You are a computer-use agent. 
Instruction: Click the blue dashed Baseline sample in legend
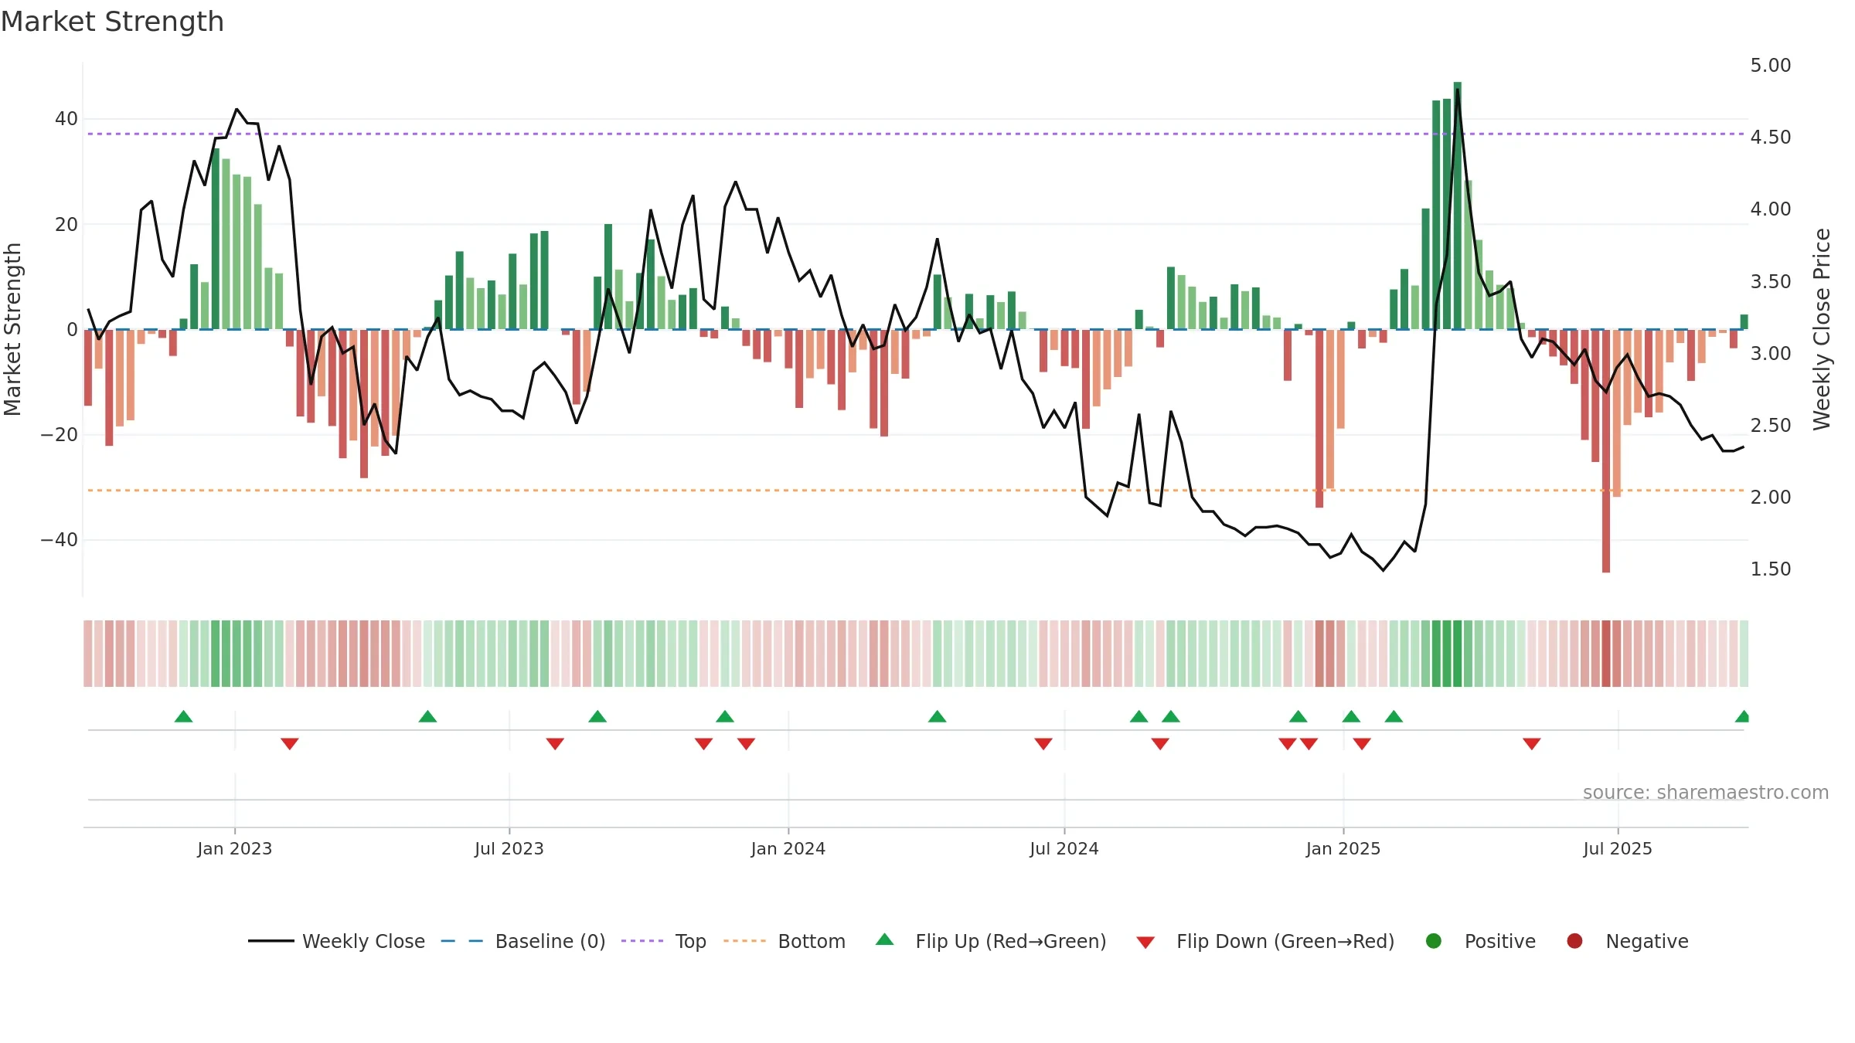pos(462,941)
